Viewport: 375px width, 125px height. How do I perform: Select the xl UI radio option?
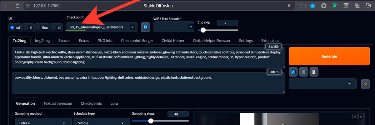(28, 27)
